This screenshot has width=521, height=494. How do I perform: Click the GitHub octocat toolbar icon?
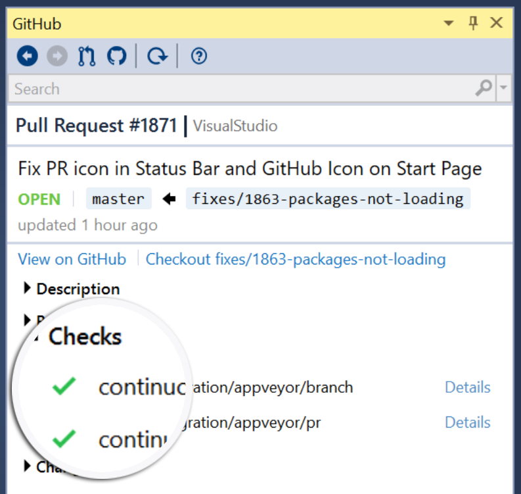coord(116,57)
